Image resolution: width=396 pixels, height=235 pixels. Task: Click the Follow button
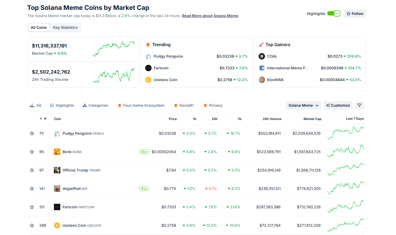(x=355, y=14)
